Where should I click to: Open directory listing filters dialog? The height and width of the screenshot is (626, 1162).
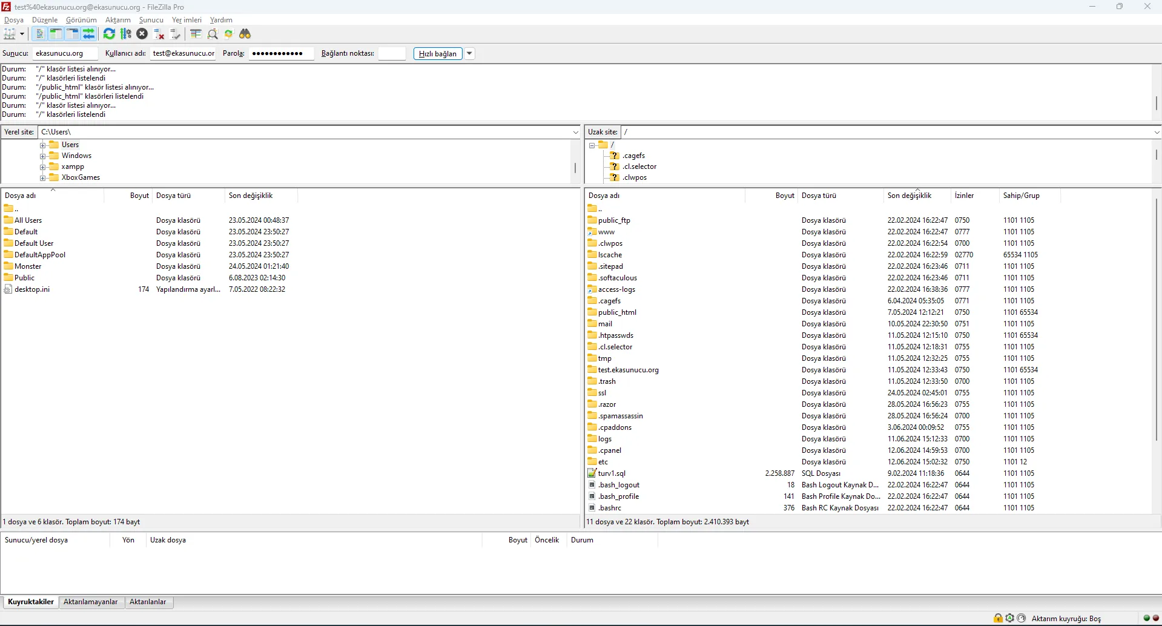click(196, 34)
